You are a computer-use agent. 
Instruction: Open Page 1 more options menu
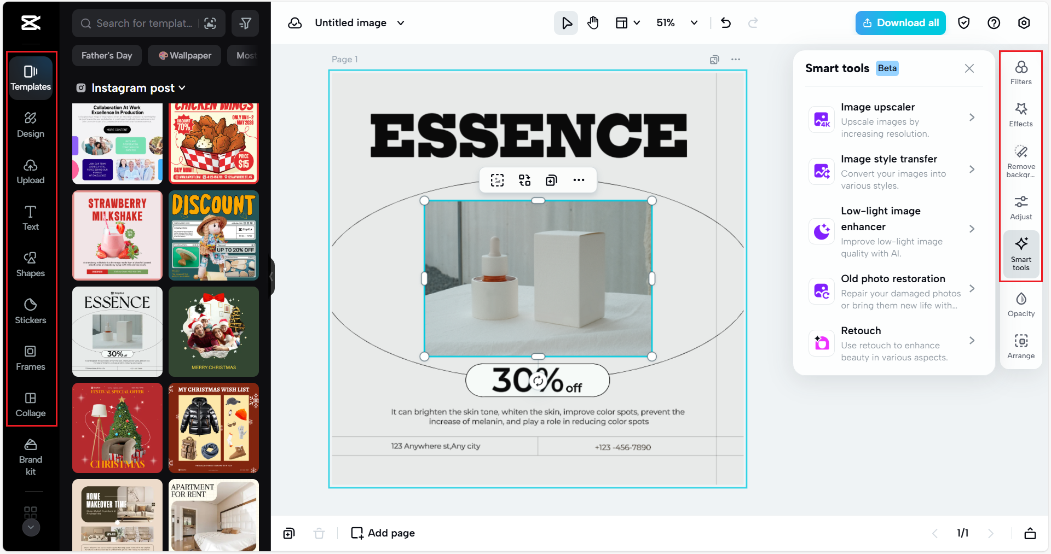(x=736, y=60)
